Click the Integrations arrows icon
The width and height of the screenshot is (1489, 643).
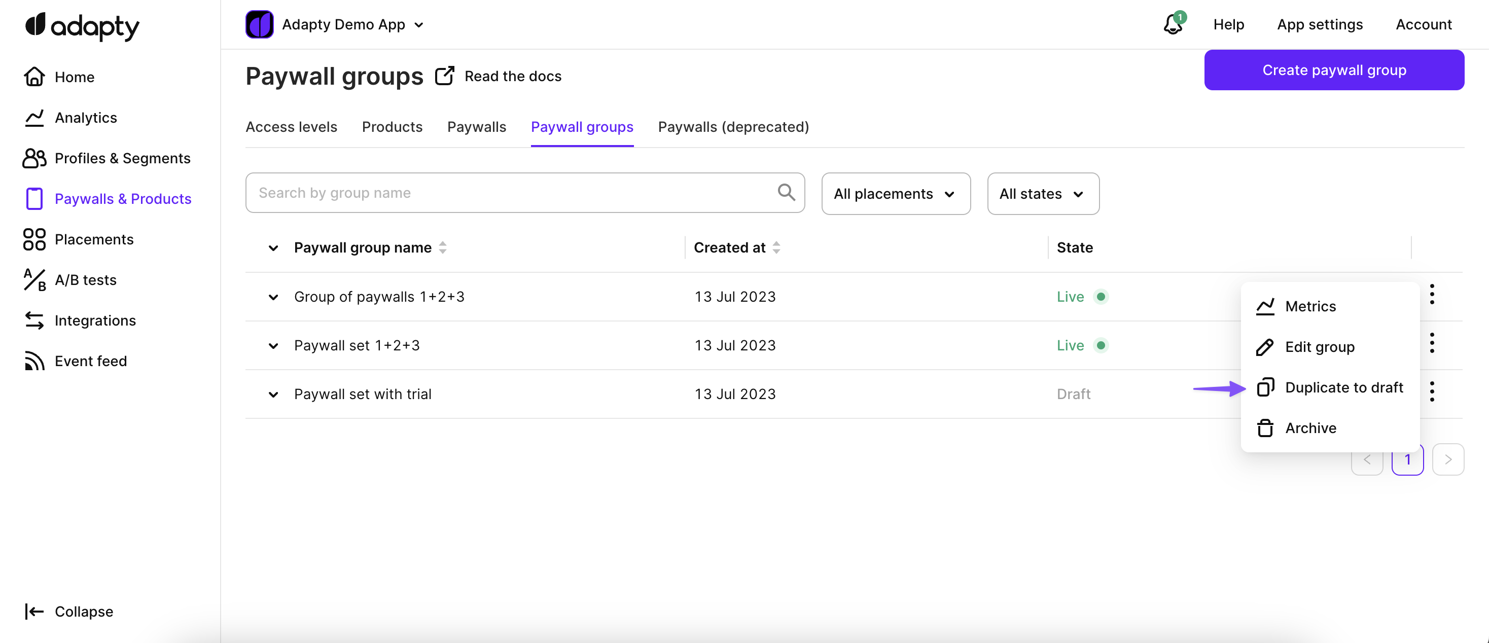coord(34,320)
